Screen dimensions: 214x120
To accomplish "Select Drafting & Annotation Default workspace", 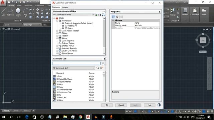I will (x=79, y=23).
